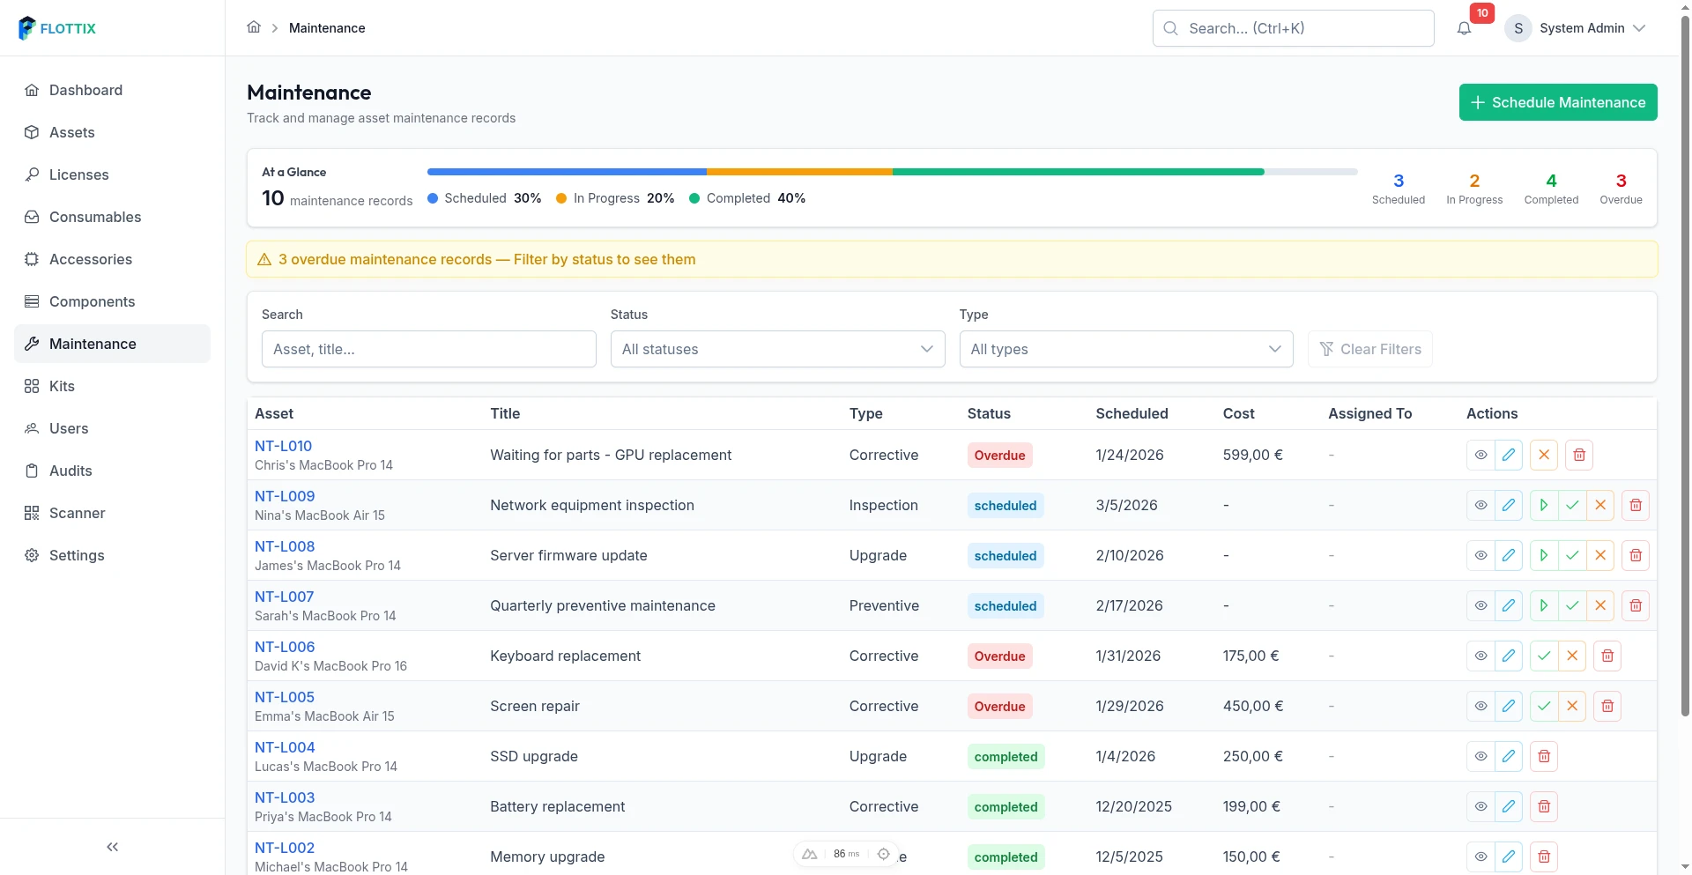Collapse the sidebar with the double-chevron control
Viewport: 1692px width, 875px height.
coord(112,847)
